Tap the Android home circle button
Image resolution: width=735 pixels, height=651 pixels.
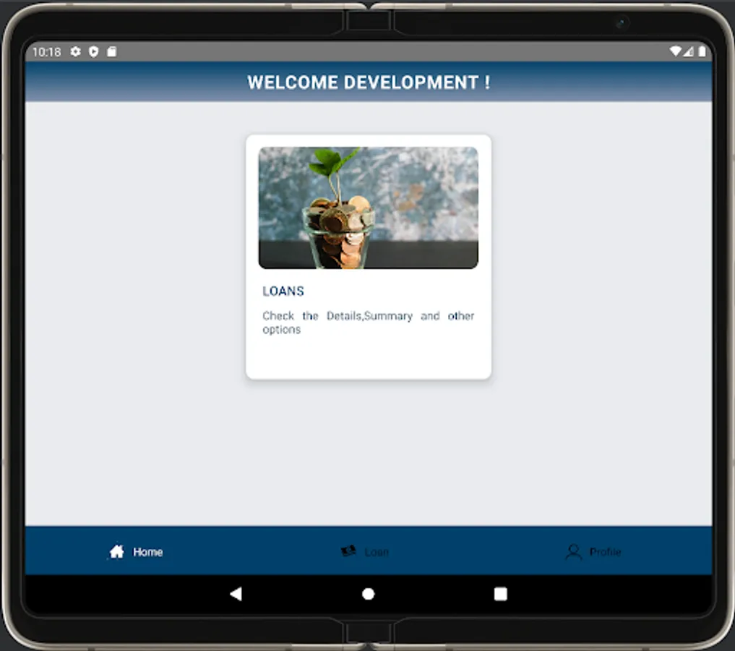[x=368, y=593]
